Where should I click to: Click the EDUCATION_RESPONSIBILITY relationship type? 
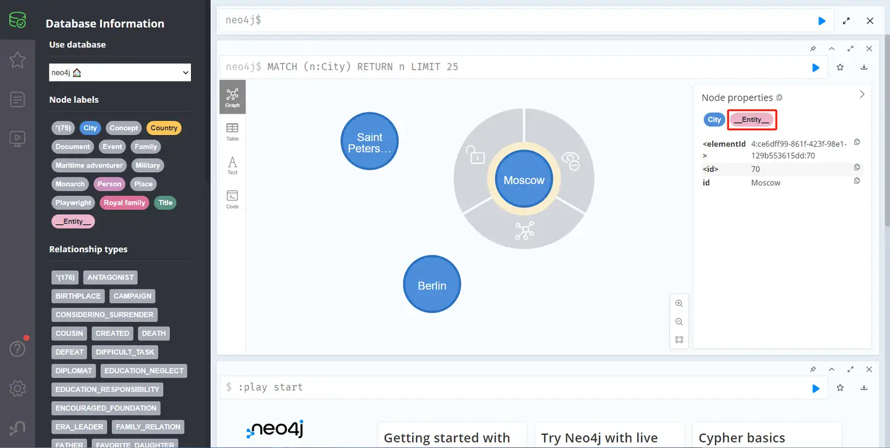[x=108, y=389]
